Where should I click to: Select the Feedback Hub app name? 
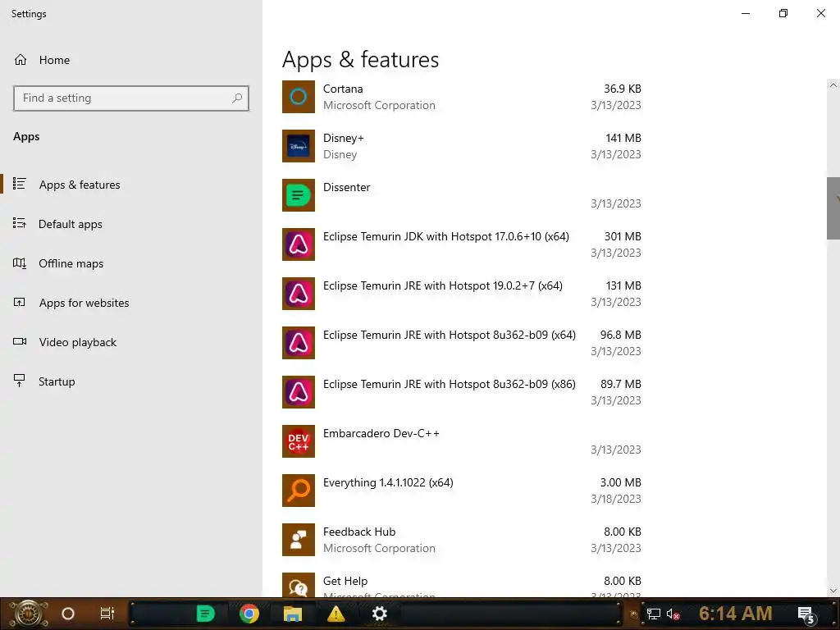click(x=359, y=532)
